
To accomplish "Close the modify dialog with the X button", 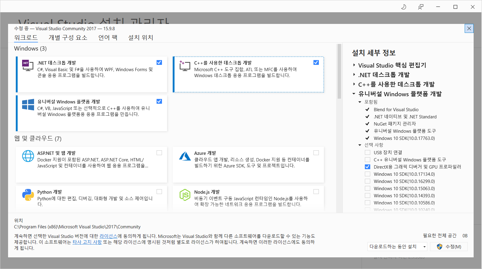I will tap(469, 28).
